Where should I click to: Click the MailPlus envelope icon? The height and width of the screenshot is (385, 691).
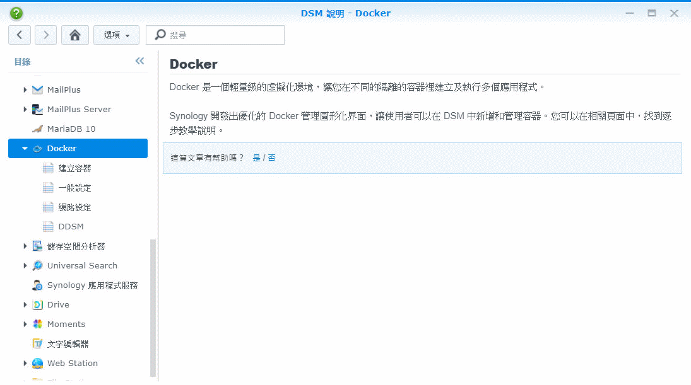37,89
